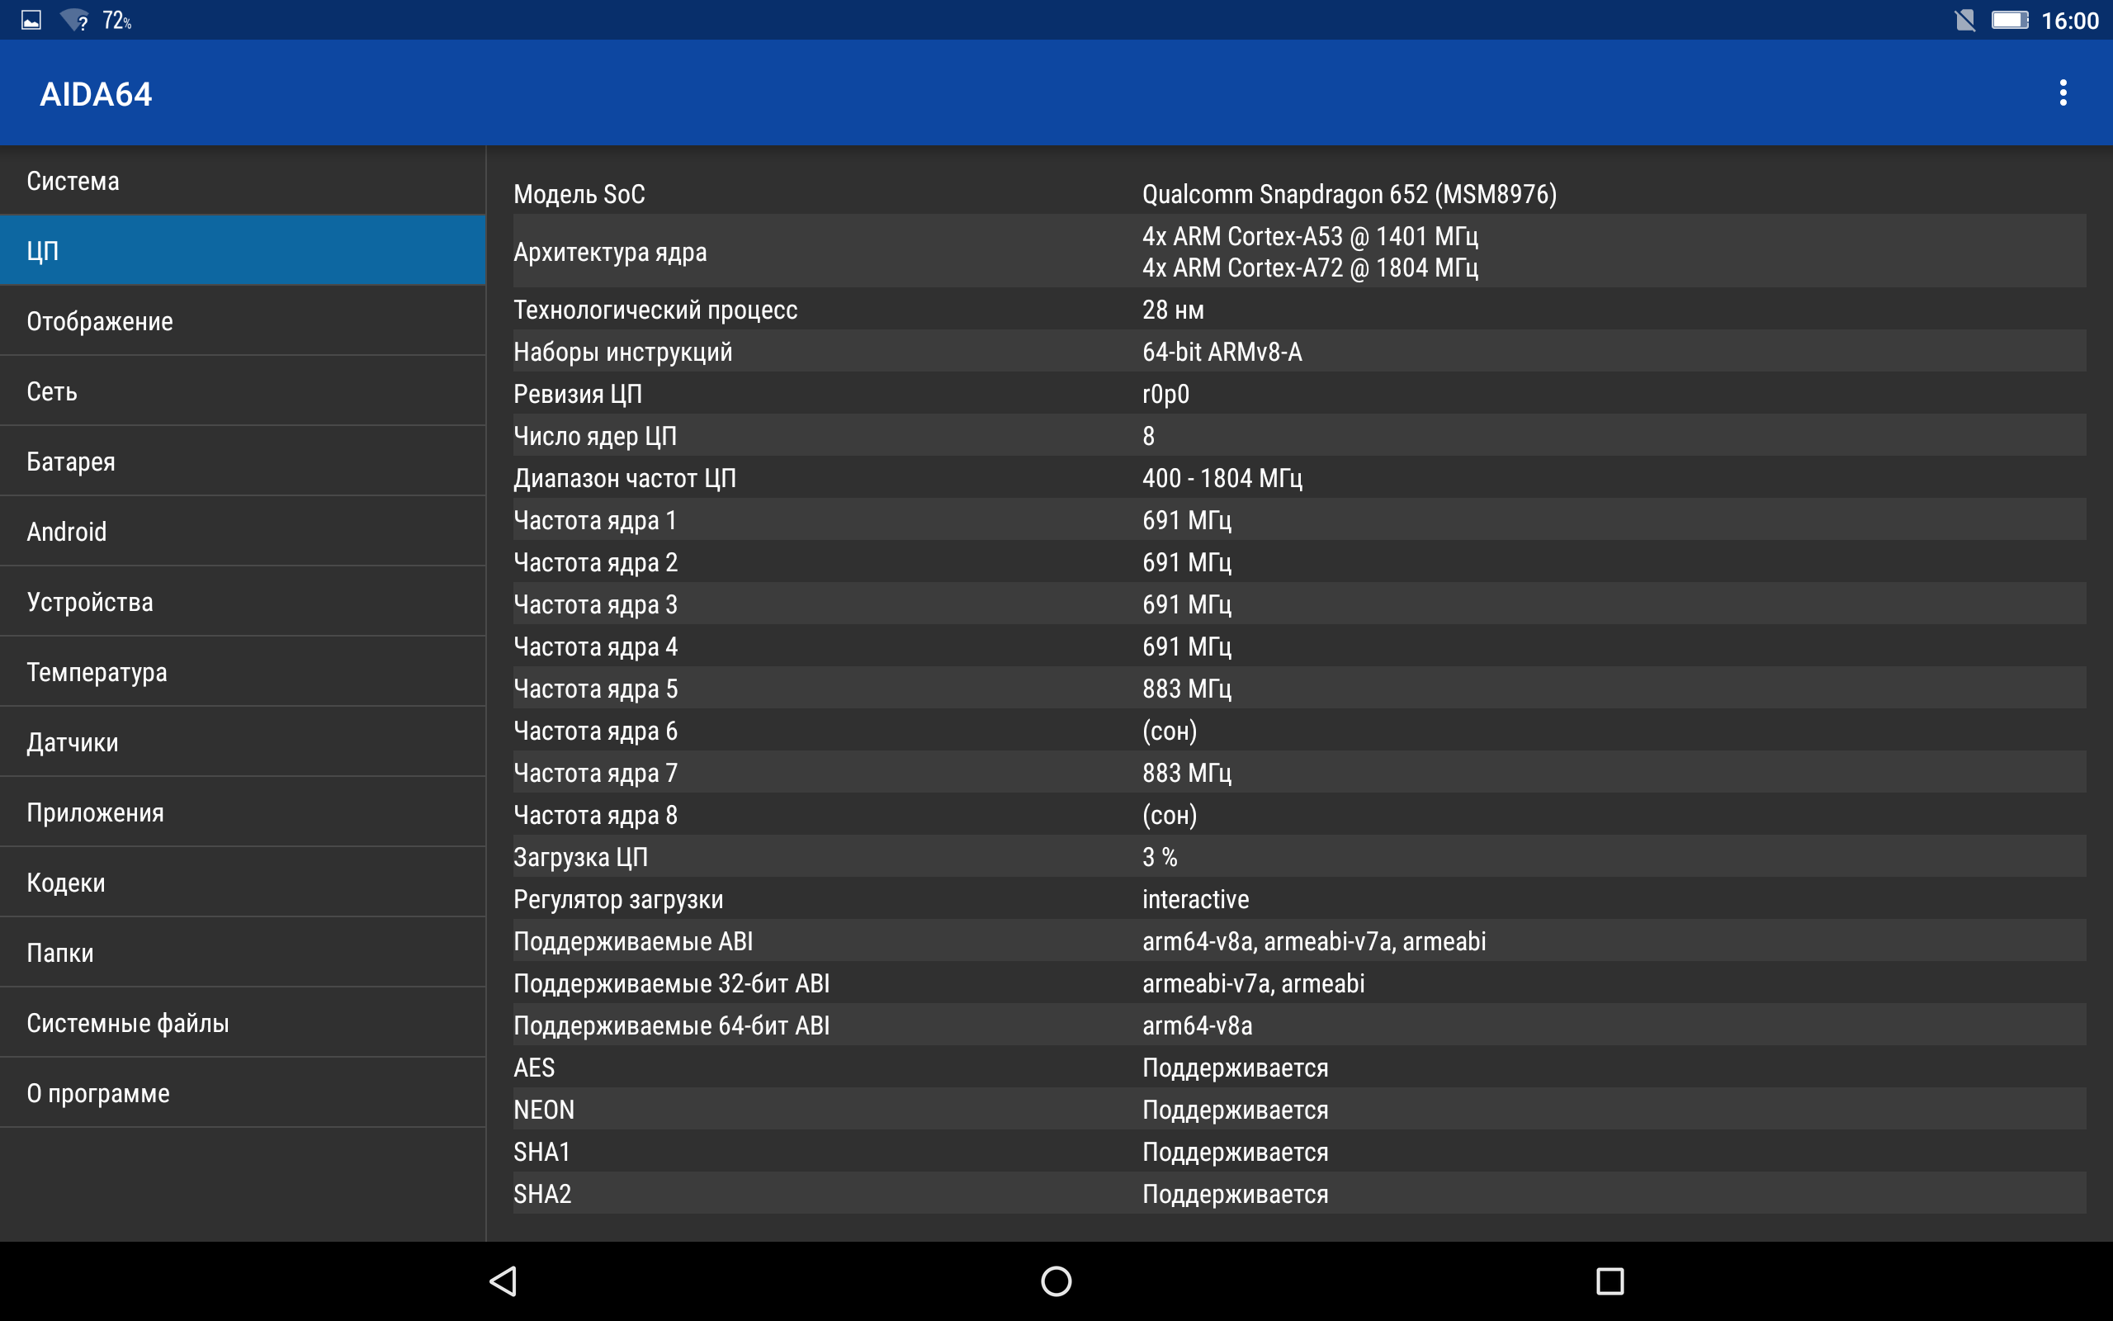Viewport: 2113px width, 1321px height.
Task: Open the Сеть section
Action: pyautogui.click(x=243, y=391)
